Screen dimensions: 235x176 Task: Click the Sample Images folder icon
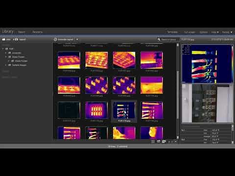click(x=10, y=65)
